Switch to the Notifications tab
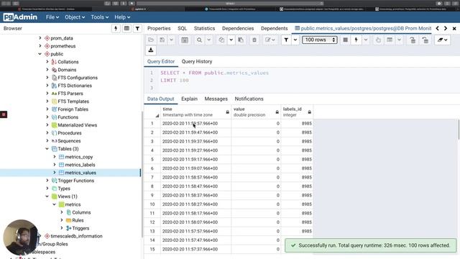Screen dimensions: 460x259 pyautogui.click(x=249, y=99)
